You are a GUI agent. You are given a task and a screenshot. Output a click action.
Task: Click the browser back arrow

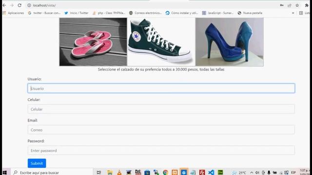(x=4, y=5)
